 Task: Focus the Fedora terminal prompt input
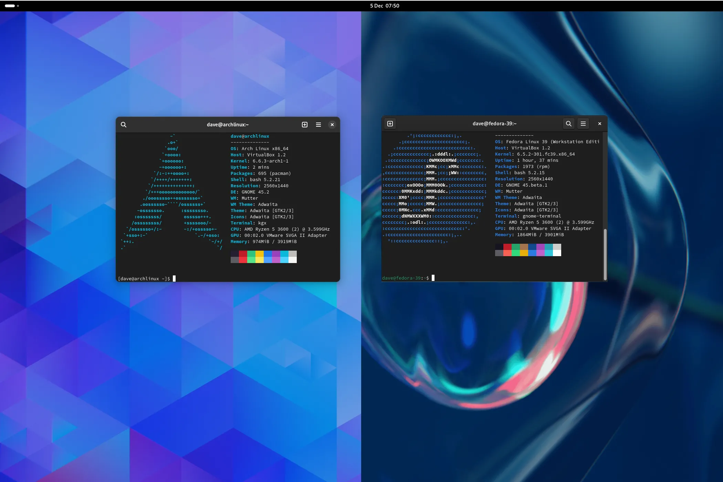[433, 278]
